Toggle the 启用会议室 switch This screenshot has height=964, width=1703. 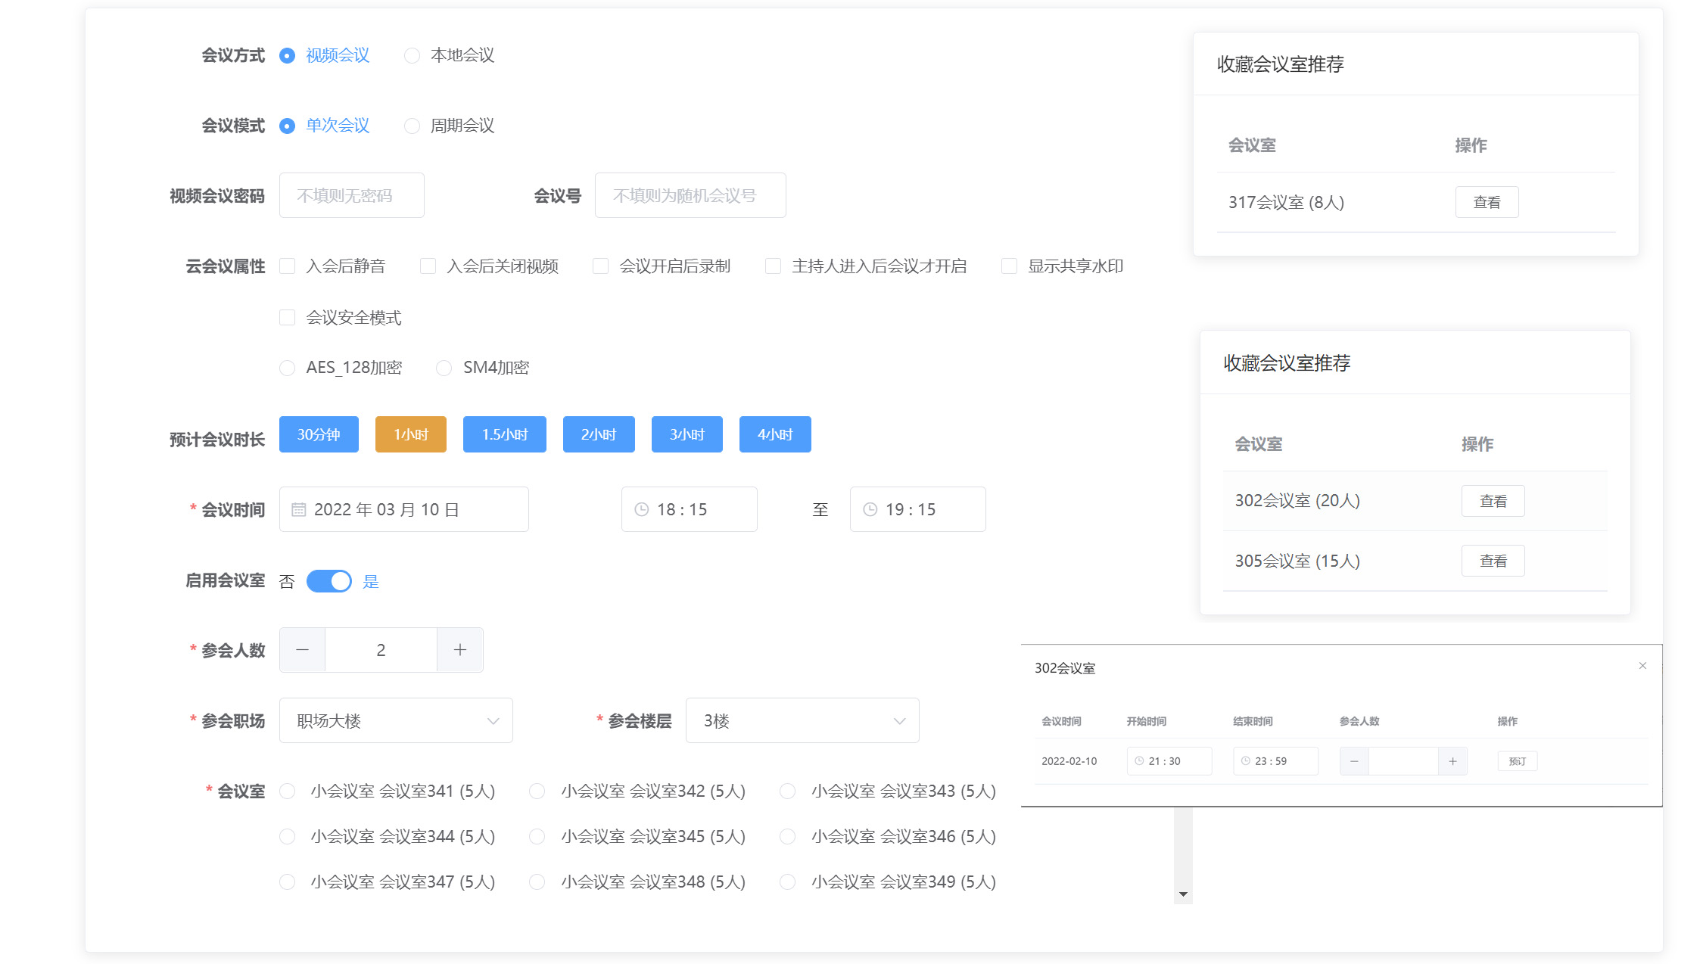pos(329,581)
